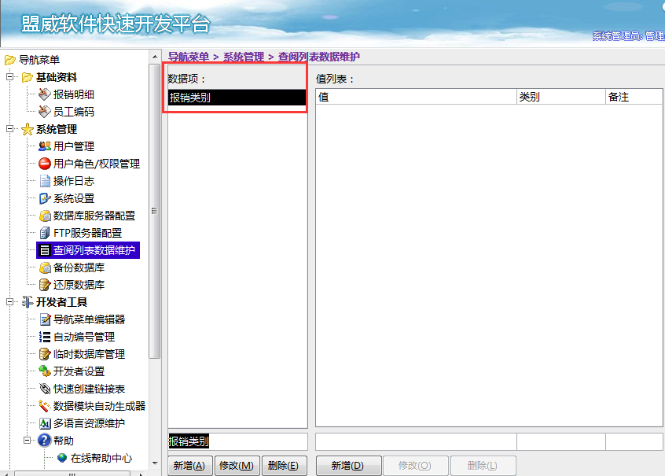The width and height of the screenshot is (665, 476).
Task: Click the 在线帮助中心 globe icon
Action: (x=62, y=458)
